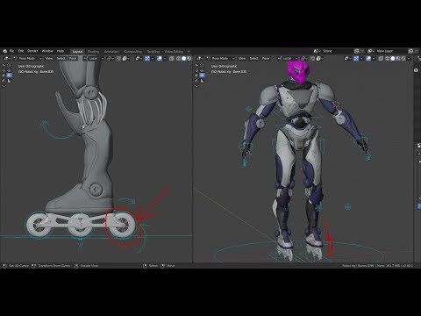Open Select menu in left viewport header
The height and width of the screenshot is (316, 421).
point(61,59)
